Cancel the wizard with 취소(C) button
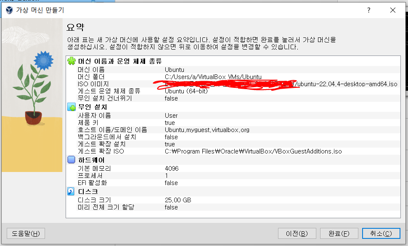 coord(381,233)
